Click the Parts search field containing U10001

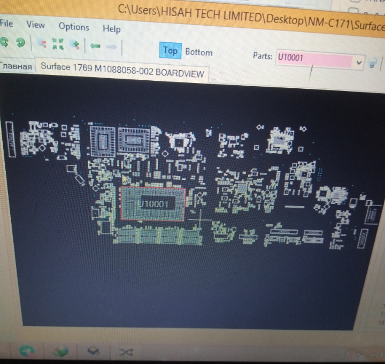(x=314, y=59)
